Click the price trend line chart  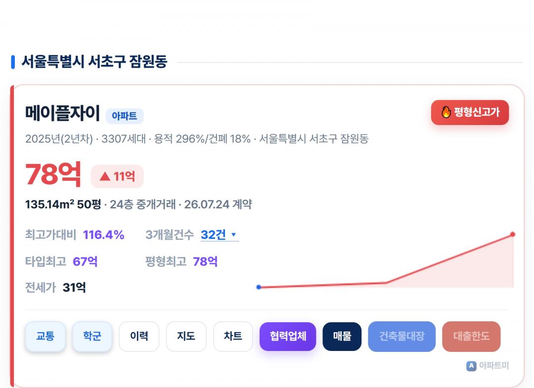(x=386, y=260)
